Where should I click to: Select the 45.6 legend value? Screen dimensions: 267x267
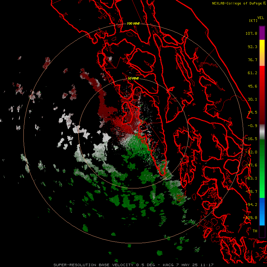(x=252, y=86)
